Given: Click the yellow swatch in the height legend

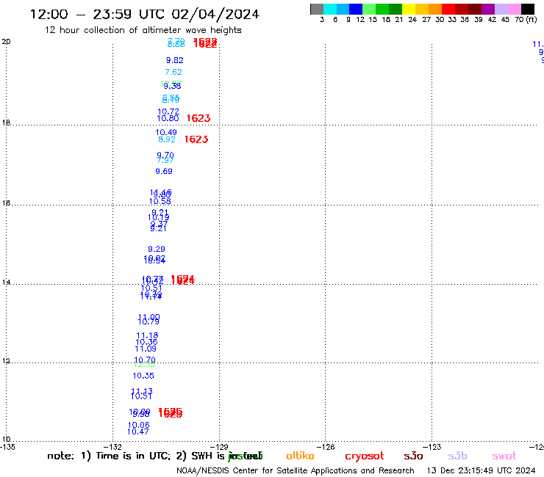Looking at the screenshot, I should [409, 9].
